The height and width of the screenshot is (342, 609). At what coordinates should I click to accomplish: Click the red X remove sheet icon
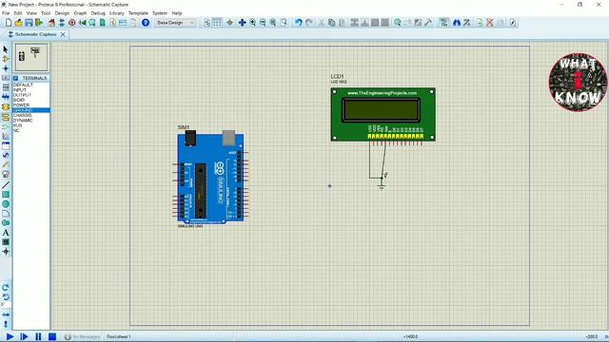pyautogui.click(x=490, y=23)
